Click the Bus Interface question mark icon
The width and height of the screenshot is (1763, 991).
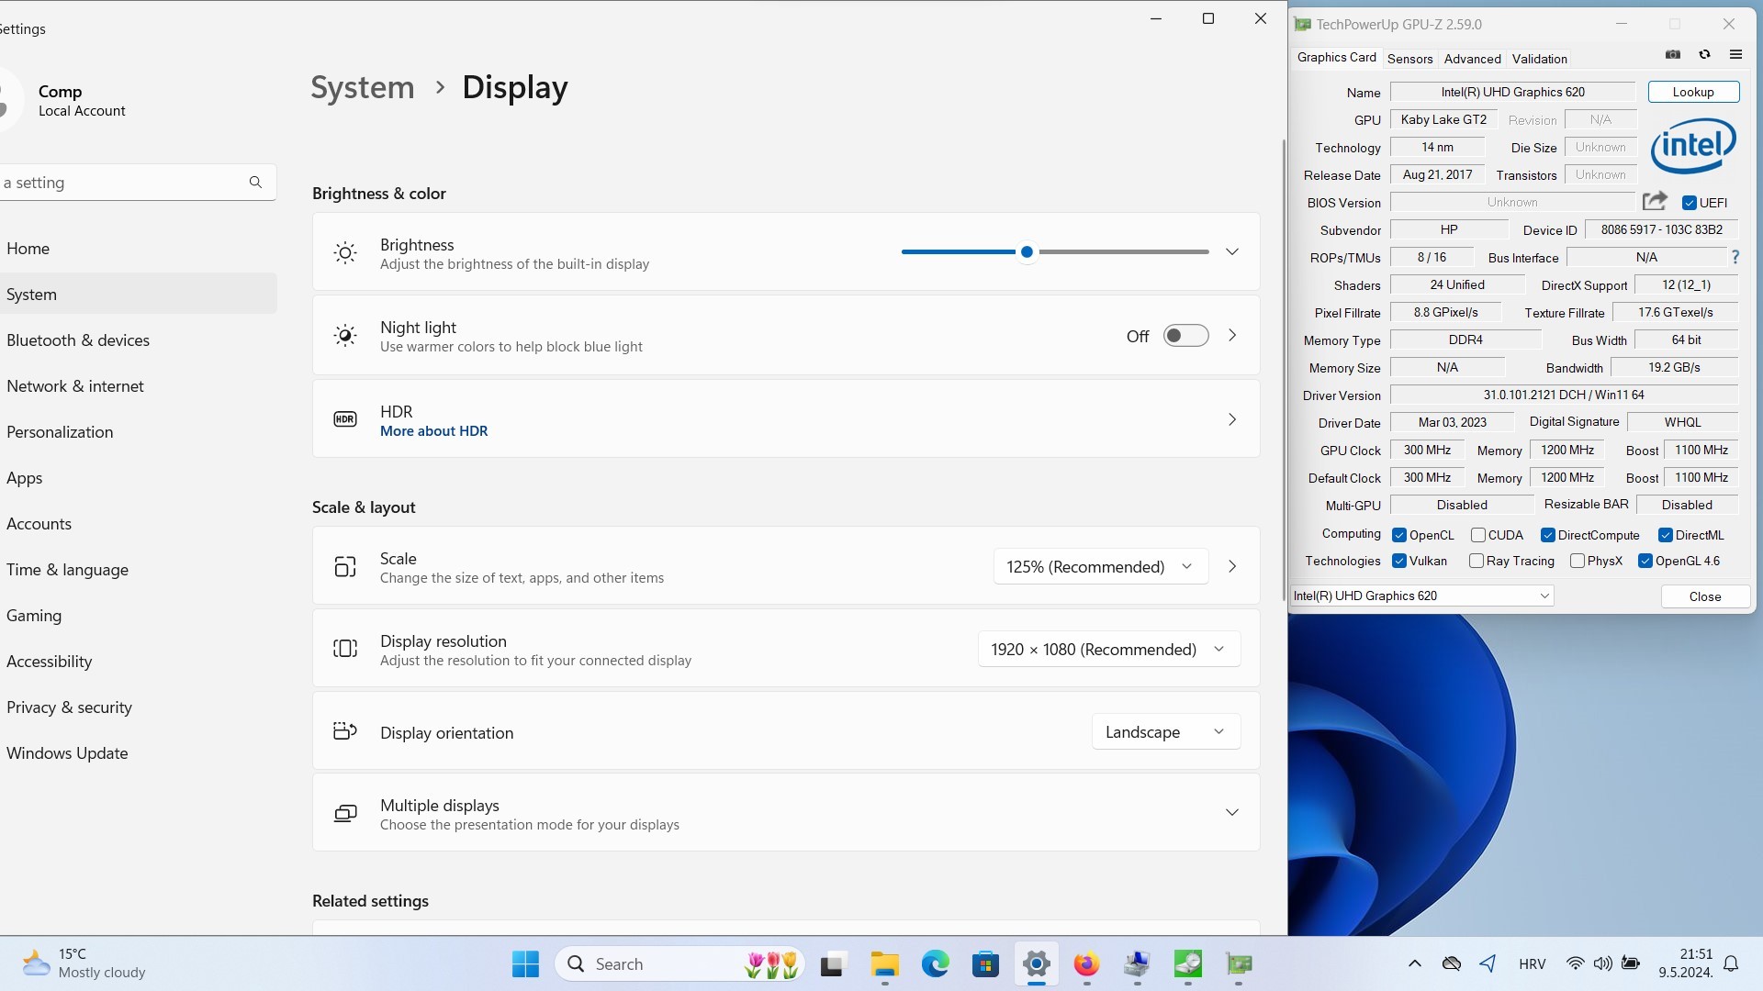point(1735,258)
